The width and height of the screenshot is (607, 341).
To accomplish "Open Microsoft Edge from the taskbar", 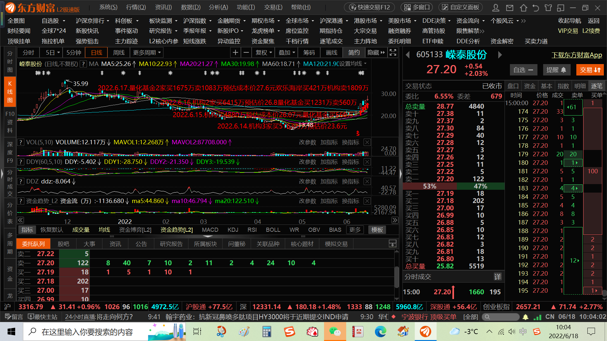I will click(380, 332).
